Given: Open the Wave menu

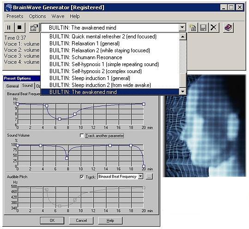Looking at the screenshot, I should pyautogui.click(x=58, y=16).
